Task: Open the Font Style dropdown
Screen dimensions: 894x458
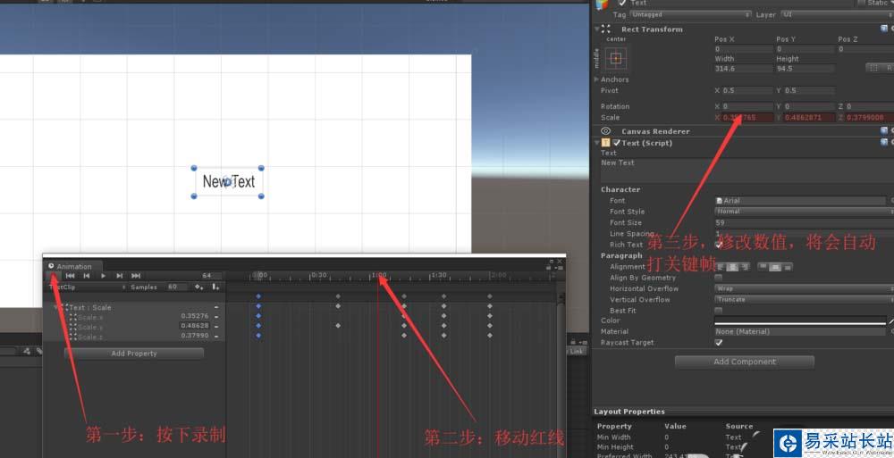Action: (804, 212)
